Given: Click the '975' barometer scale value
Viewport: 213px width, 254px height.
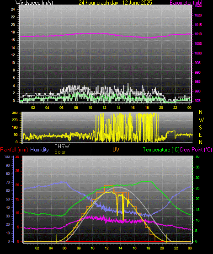Looking at the screenshot, I should coord(197,101).
